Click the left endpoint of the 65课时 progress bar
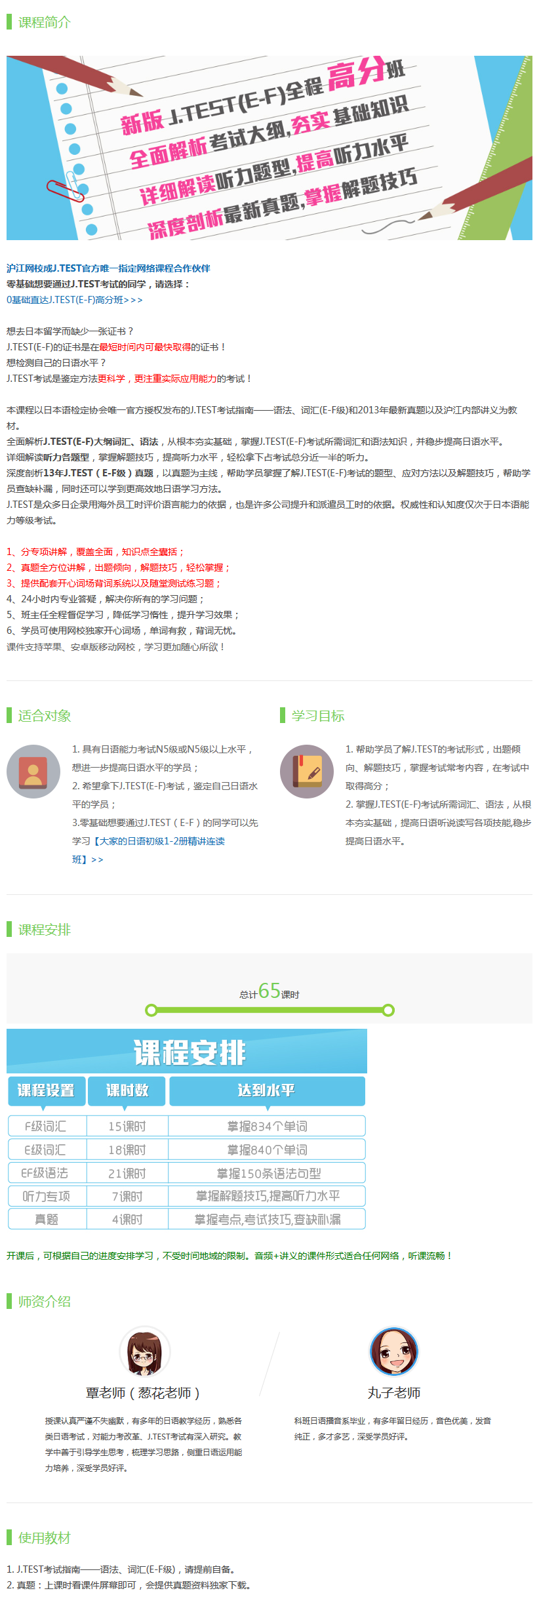 151,1010
